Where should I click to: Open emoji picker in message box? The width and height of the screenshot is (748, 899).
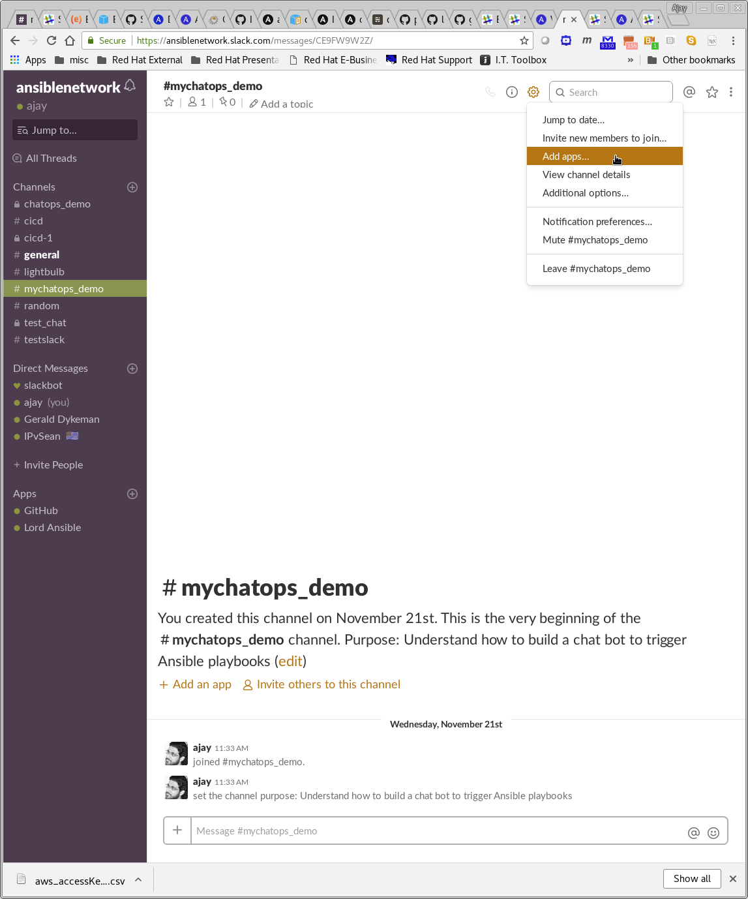pyautogui.click(x=713, y=832)
